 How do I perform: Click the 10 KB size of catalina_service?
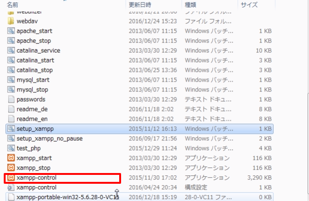pos(264,50)
